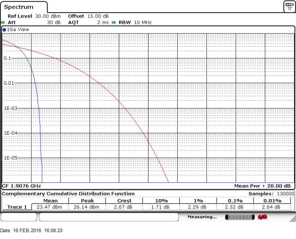Click the green RBW status indicator
The width and height of the screenshot is (296, 239).
113,22
